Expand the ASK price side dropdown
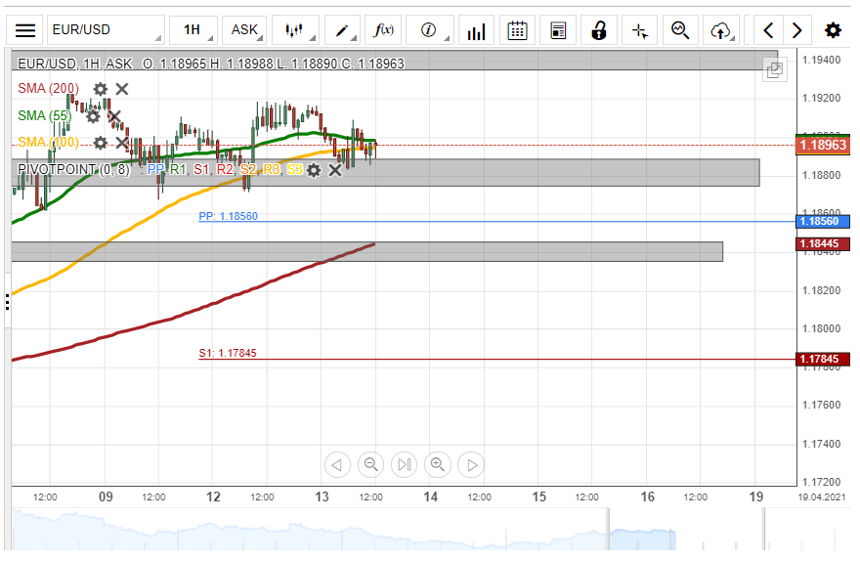 [x=245, y=30]
